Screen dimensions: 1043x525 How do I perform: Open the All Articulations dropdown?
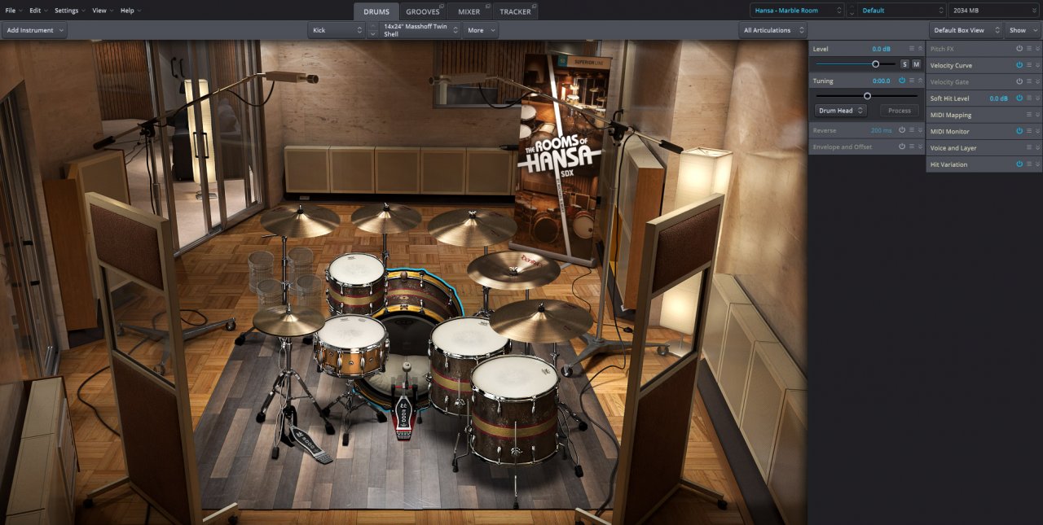[x=773, y=30]
